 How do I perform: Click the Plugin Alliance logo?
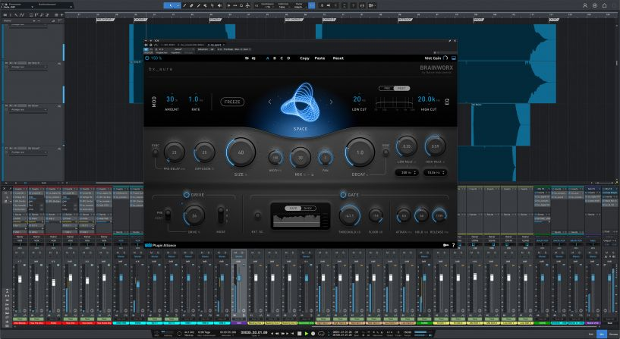coord(161,246)
